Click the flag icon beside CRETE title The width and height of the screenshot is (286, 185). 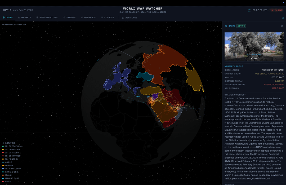click(x=226, y=26)
